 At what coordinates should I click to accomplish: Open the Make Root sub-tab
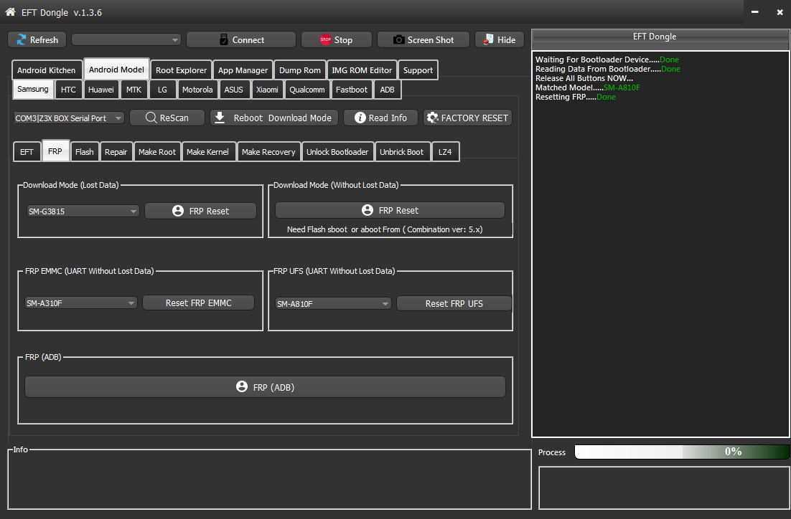(157, 152)
